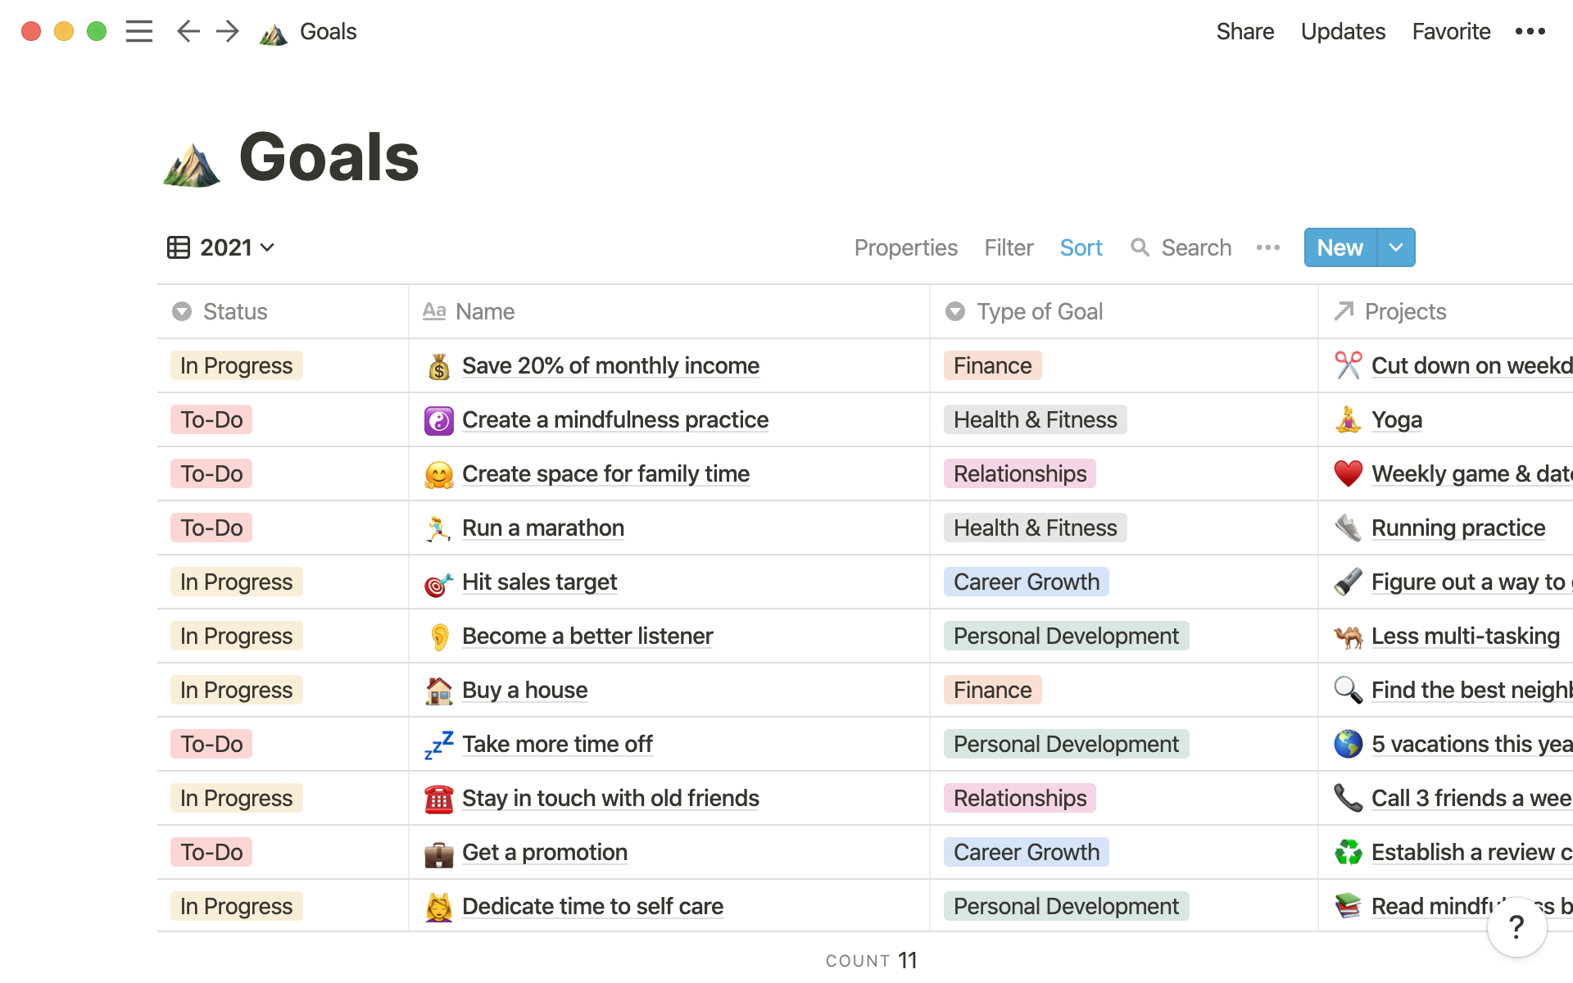Click the Relationships goal type icon
1573x983 pixels.
[x=1018, y=473]
